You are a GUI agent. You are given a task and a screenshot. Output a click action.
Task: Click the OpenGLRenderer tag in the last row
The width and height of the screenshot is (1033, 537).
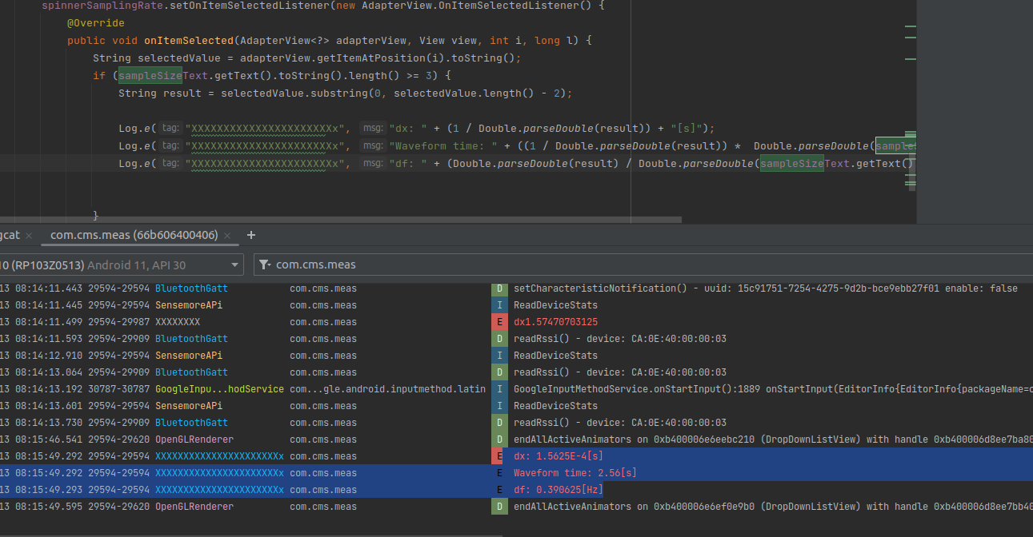[194, 507]
